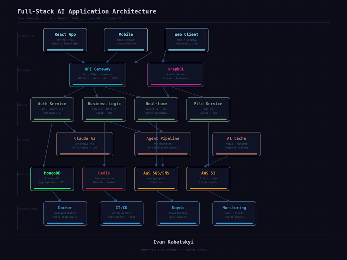This screenshot has width=347, height=260.
Task: Click the MongoDB primary database node
Action: (52, 178)
